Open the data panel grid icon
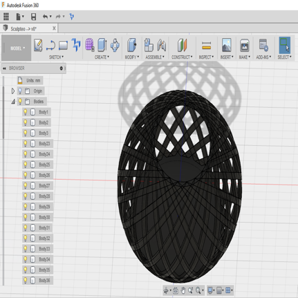The image size is (298, 298). coord(6,17)
